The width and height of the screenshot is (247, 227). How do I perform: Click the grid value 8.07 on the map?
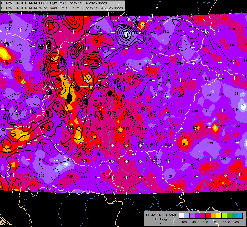(140, 64)
